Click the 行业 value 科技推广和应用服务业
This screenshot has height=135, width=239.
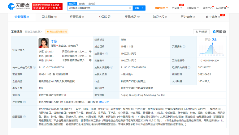pos(133,81)
